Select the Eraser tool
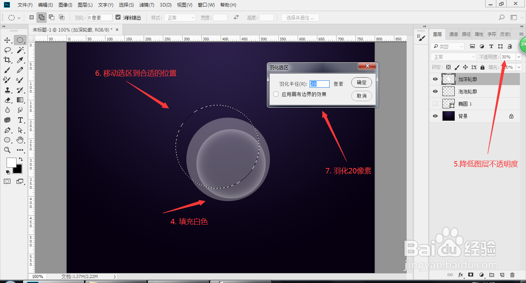The image size is (526, 283). click(x=7, y=100)
